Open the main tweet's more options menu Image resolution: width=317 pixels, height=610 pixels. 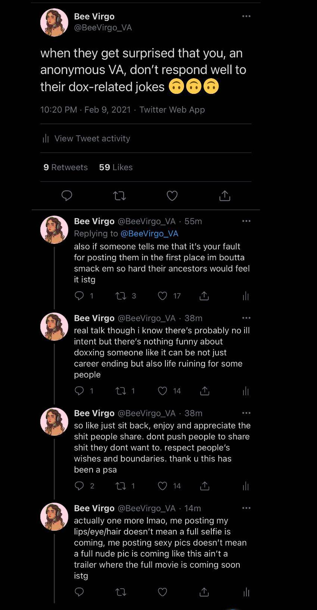pos(246,16)
